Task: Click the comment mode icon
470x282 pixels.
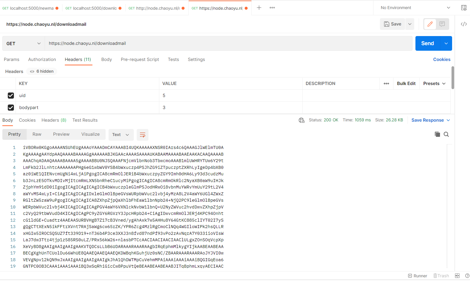Action: [442, 24]
